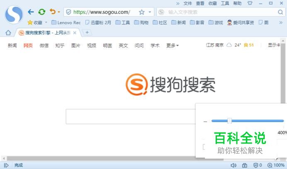Bookmark the page with the star icon
Viewport: 287px width, 169px height.
141,12
